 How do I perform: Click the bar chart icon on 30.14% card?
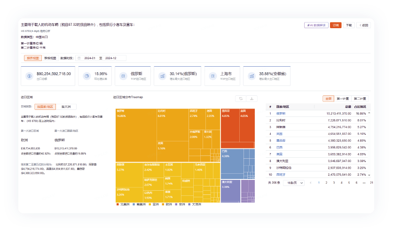tap(163, 76)
